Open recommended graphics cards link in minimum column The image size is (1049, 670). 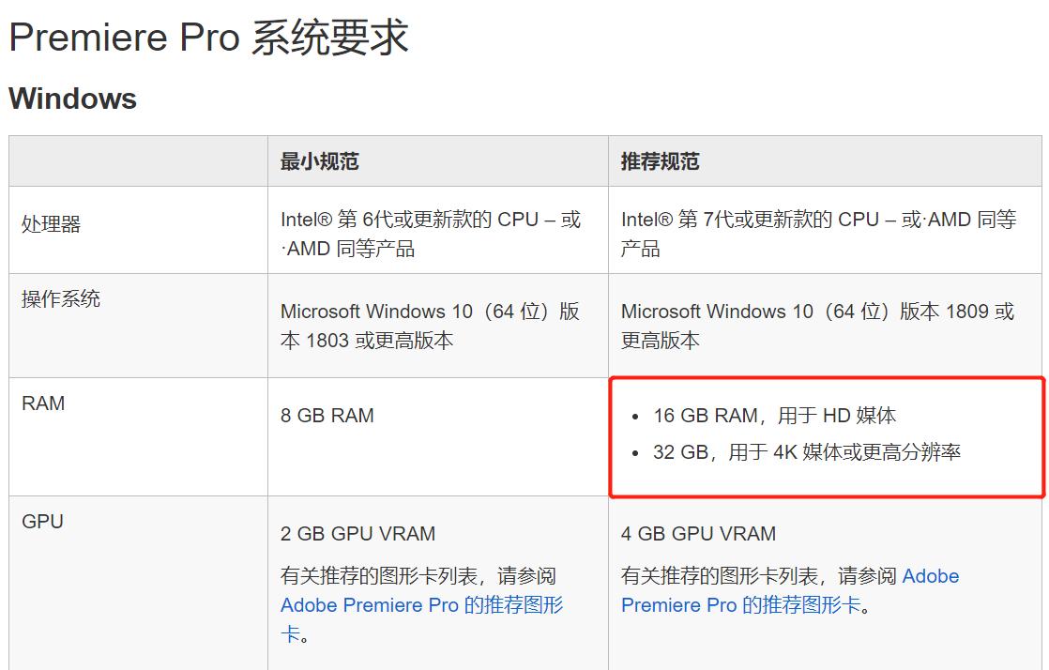pos(421,605)
